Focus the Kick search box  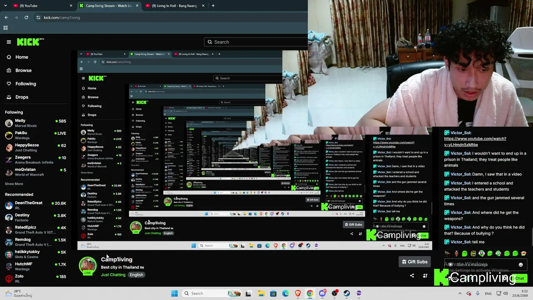(x=256, y=42)
